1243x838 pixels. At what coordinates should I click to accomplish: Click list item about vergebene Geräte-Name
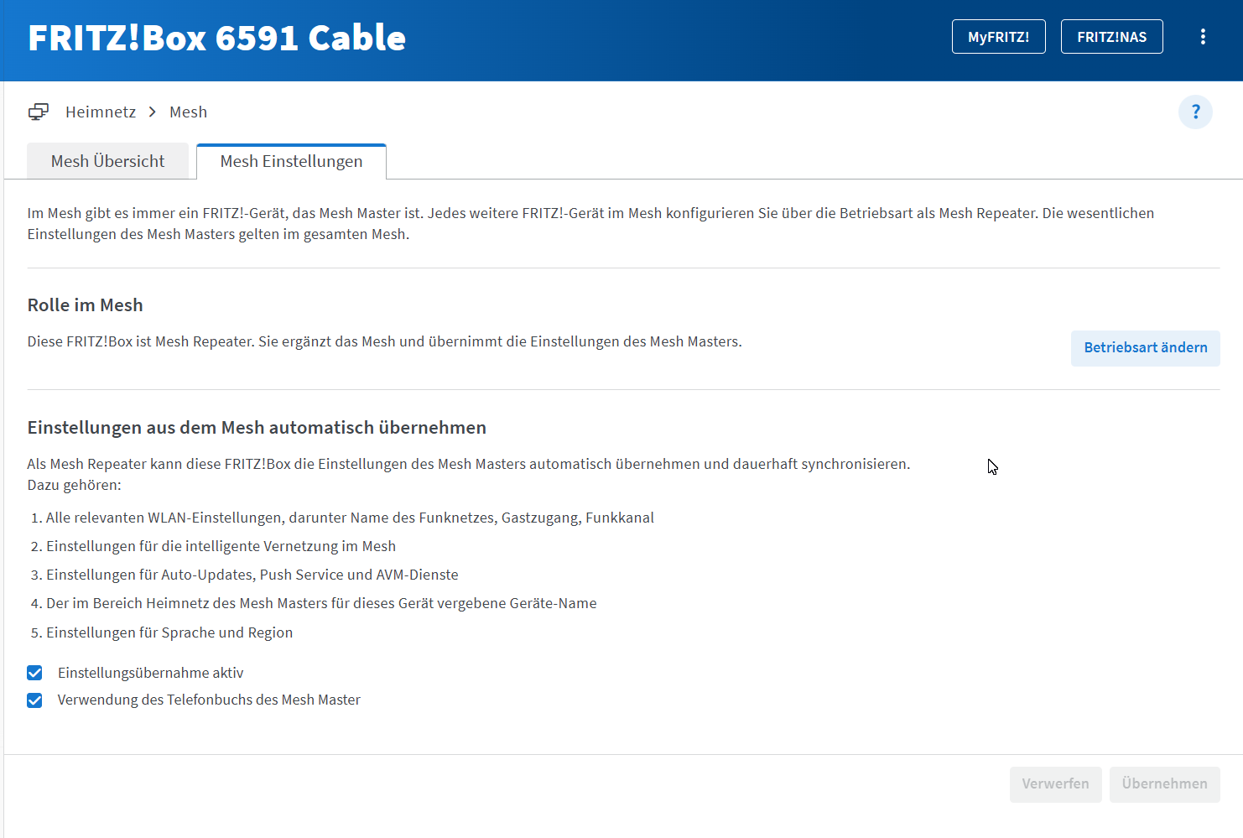[x=321, y=603]
